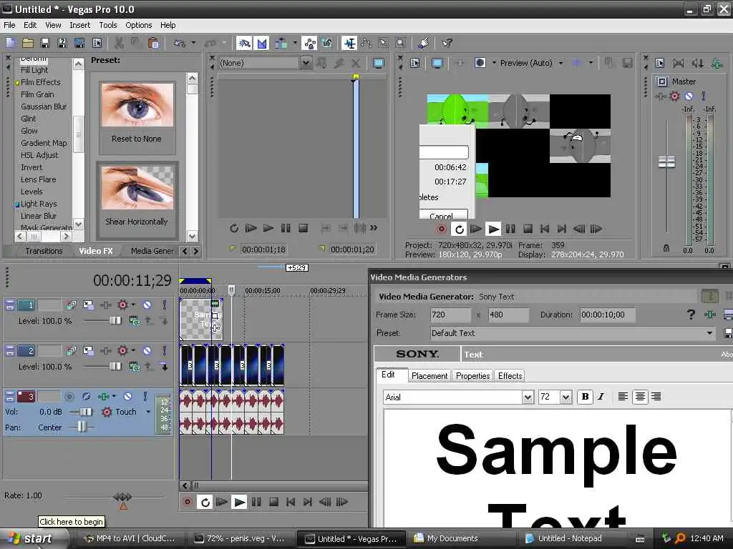This screenshot has width=733, height=549.
Task: Switch to the Properties tab in generator
Action: click(x=472, y=376)
